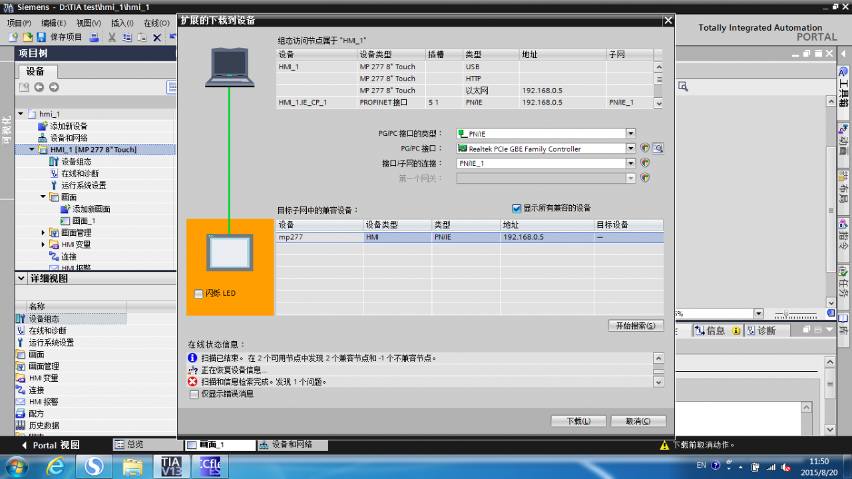Screen dimensions: 852x479
Task: Toggle show only error messages checkbox
Action: coord(194,394)
